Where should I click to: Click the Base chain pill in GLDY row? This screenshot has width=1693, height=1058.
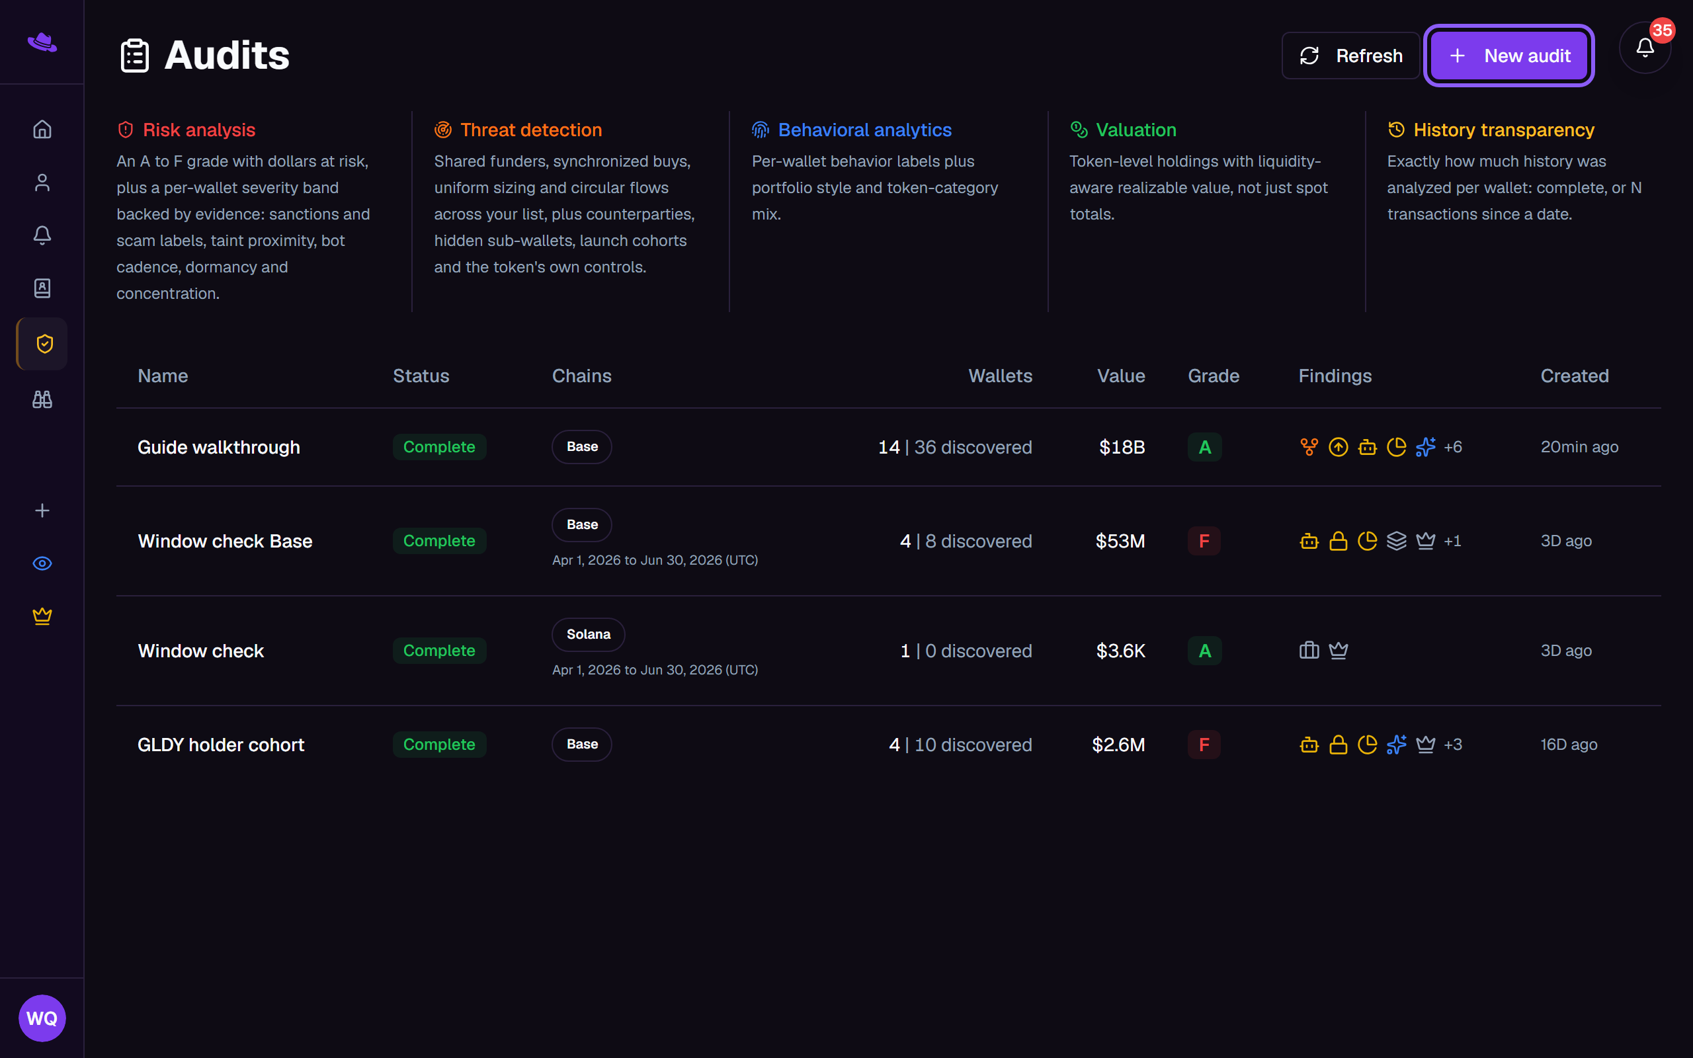coord(582,744)
